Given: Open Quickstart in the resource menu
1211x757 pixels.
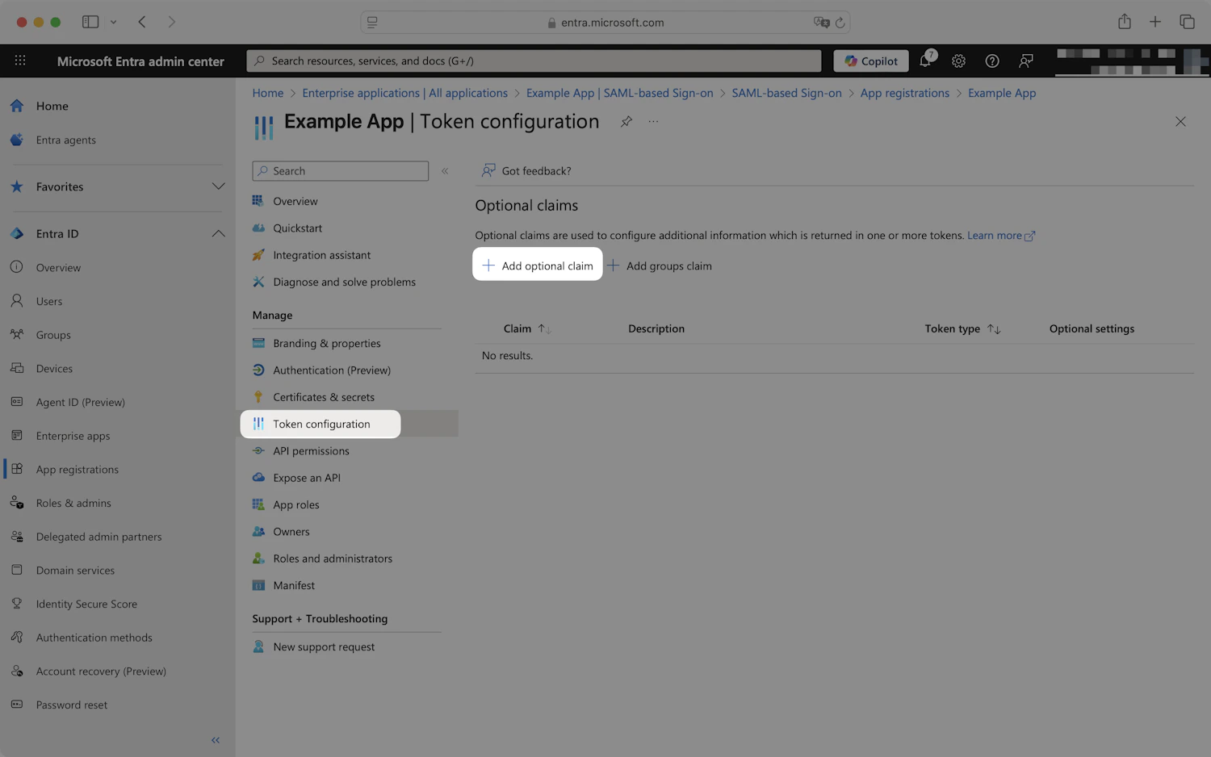Looking at the screenshot, I should pyautogui.click(x=297, y=228).
